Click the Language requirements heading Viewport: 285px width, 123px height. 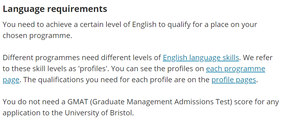[55, 9]
